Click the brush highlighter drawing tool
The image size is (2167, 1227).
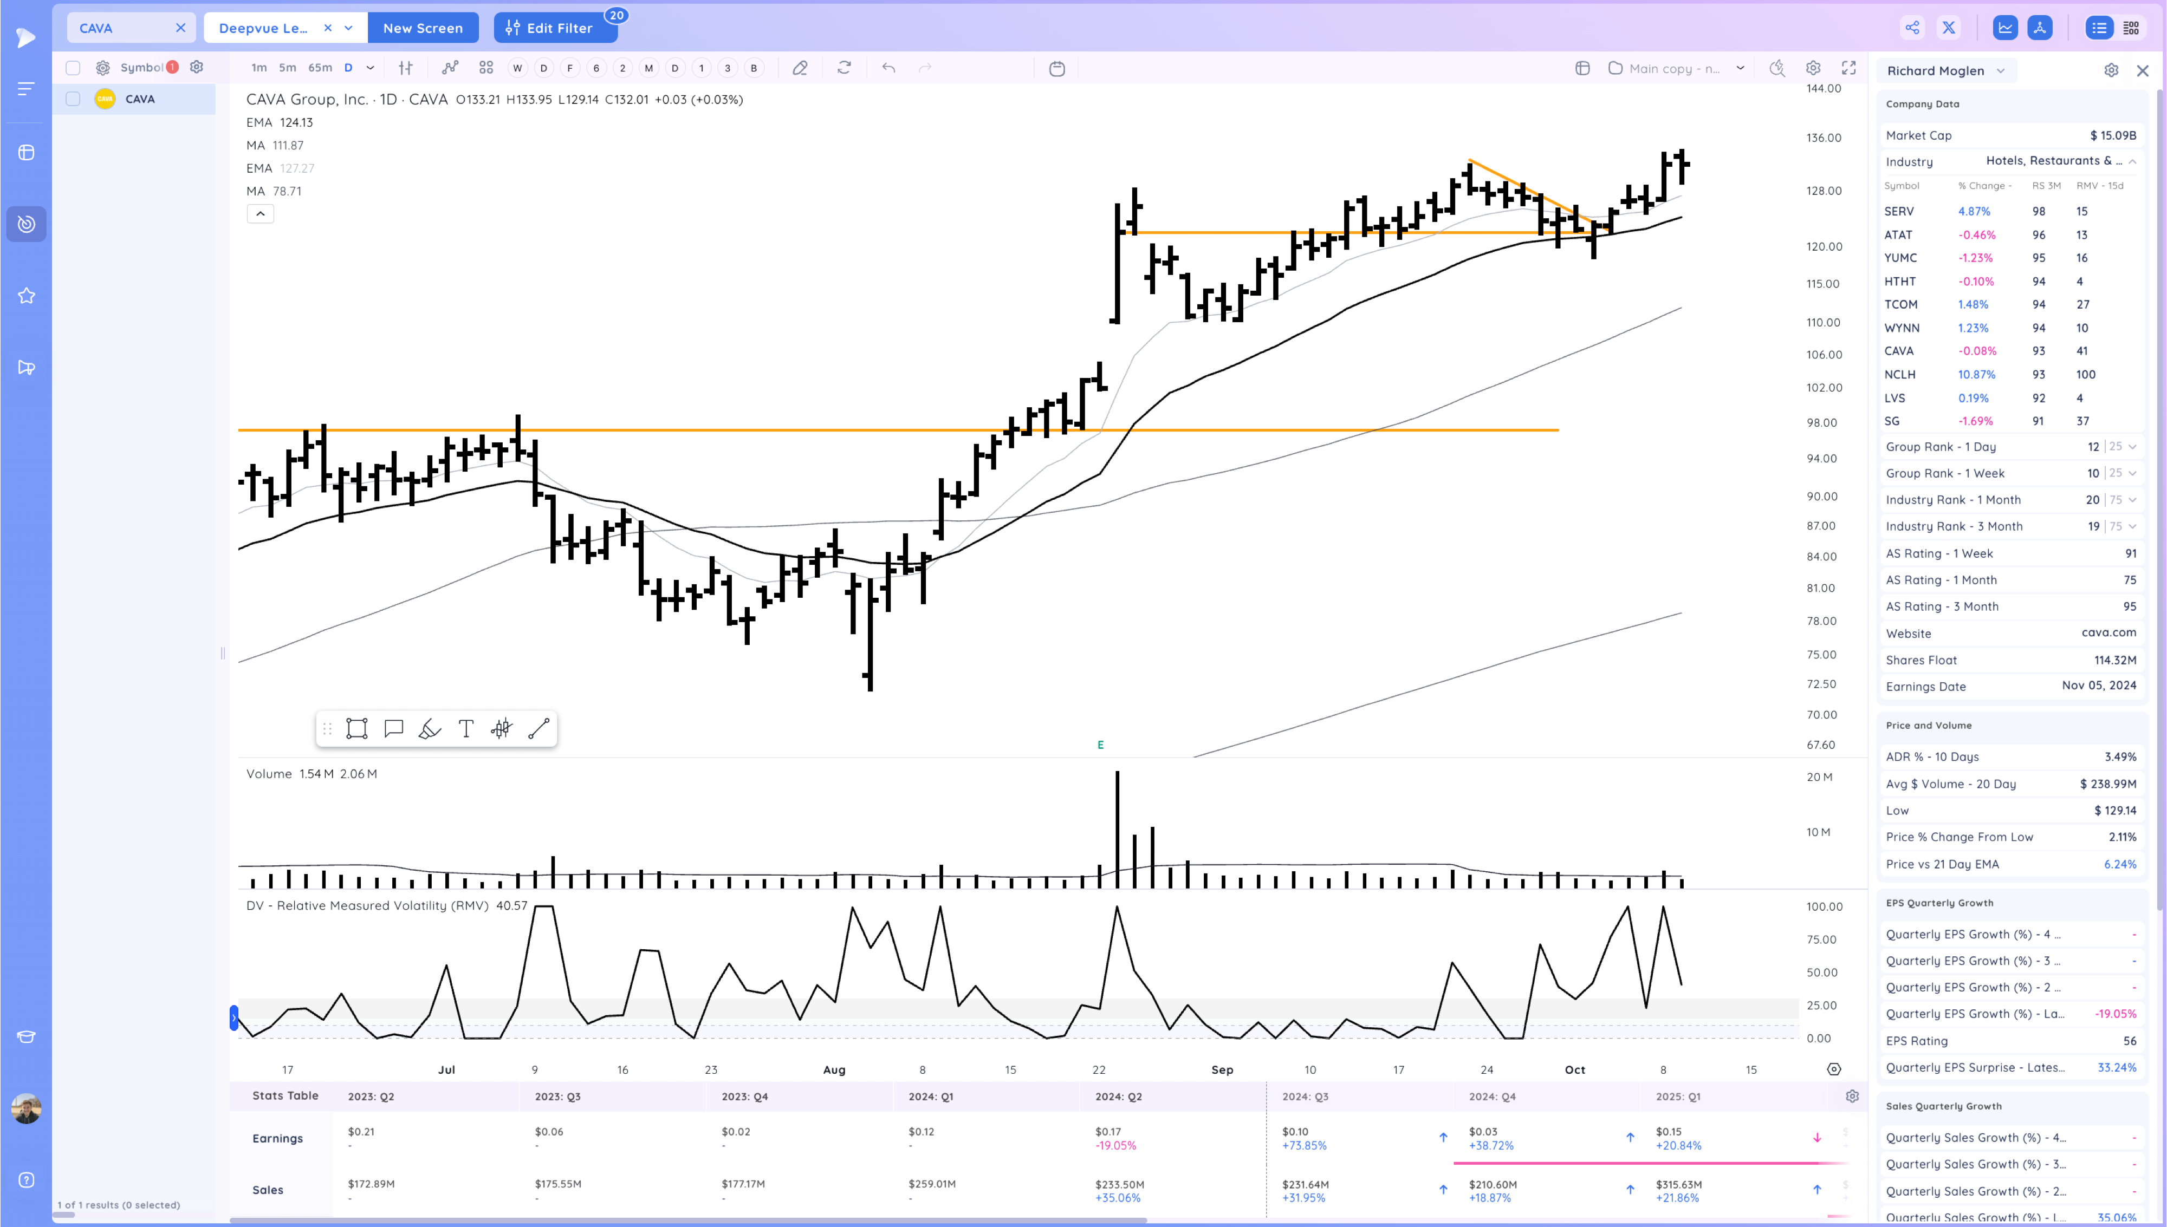click(x=430, y=729)
